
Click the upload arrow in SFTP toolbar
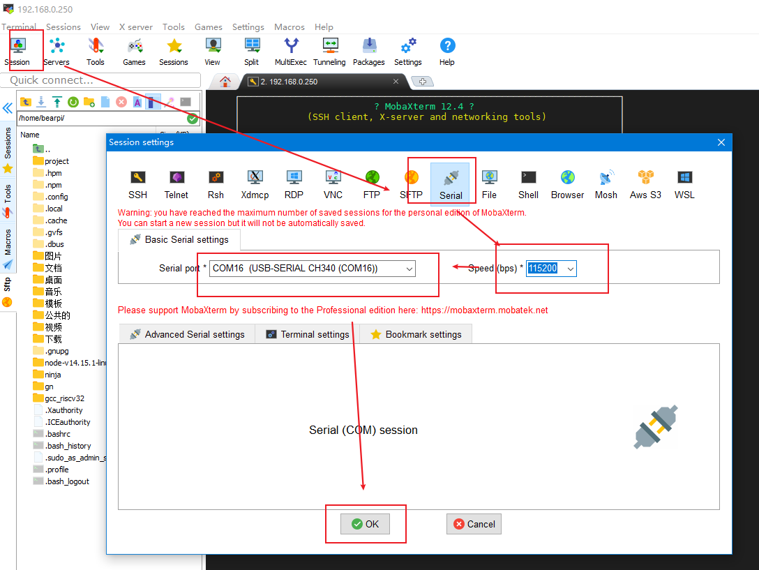pyautogui.click(x=57, y=102)
